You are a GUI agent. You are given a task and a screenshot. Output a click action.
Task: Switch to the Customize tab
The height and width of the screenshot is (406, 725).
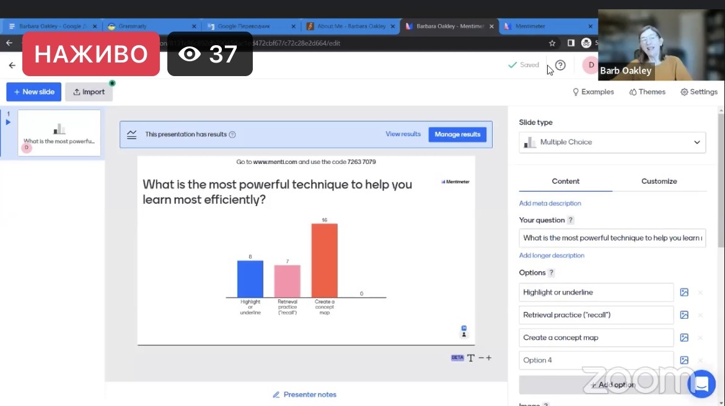tap(659, 181)
